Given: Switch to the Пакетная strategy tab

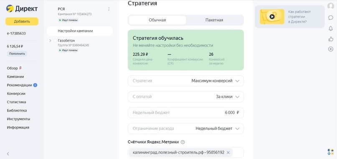Looking at the screenshot, I should tap(214, 20).
